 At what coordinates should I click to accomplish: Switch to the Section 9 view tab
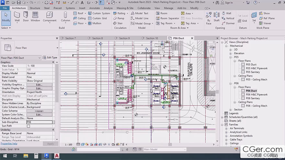(x=124, y=38)
